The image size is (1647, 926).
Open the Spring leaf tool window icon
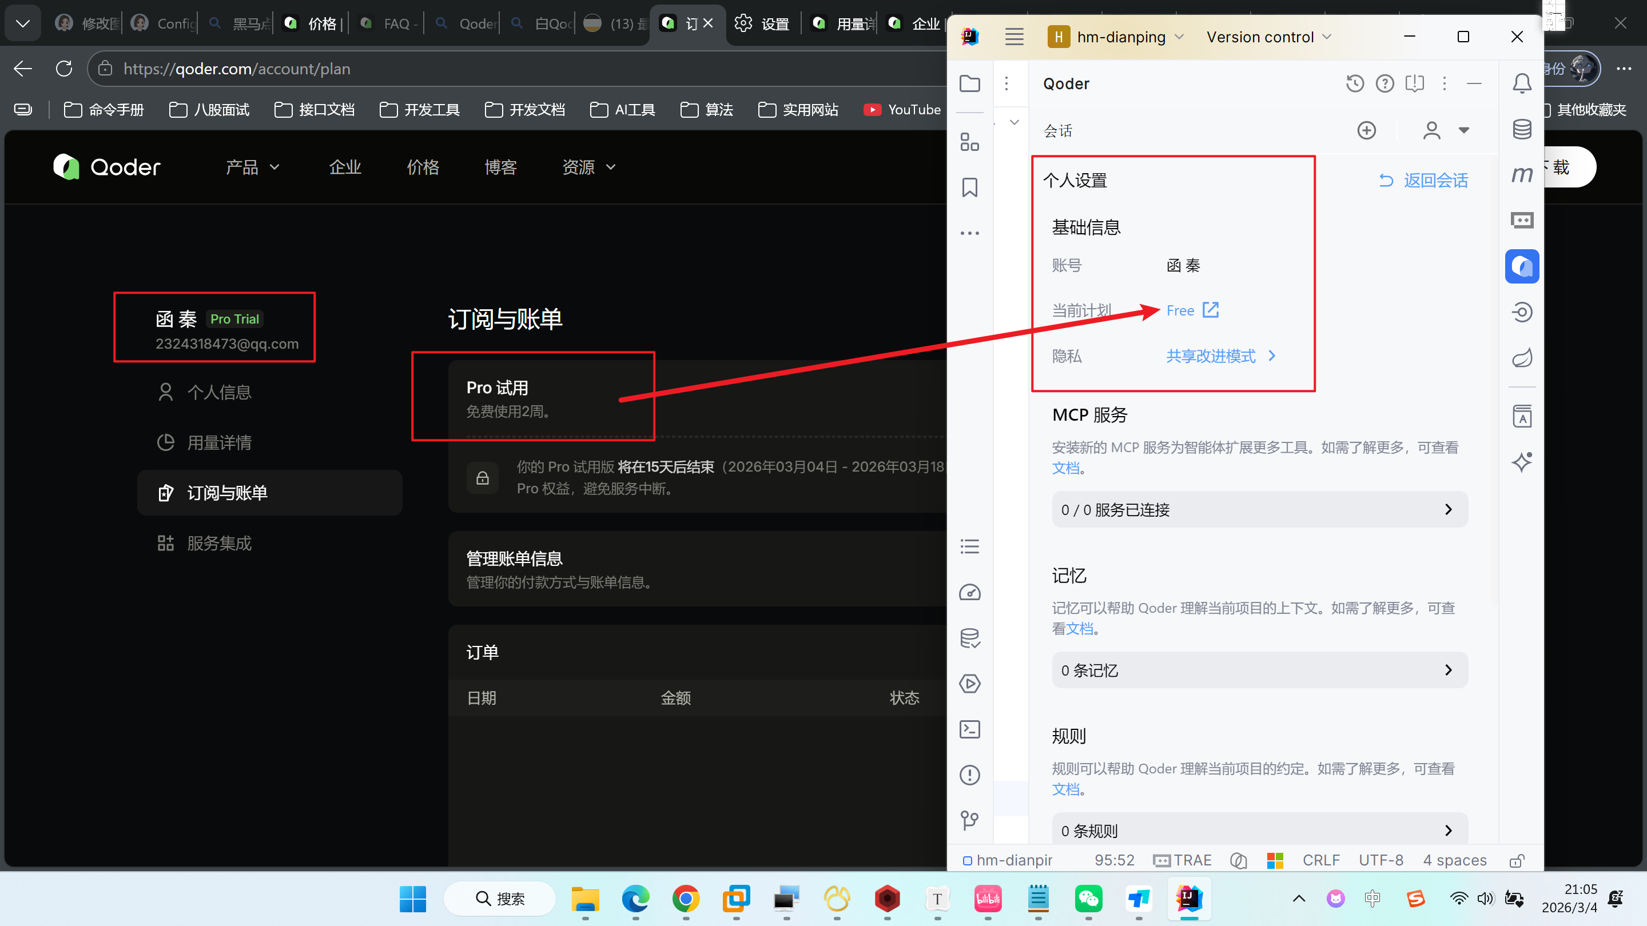pyautogui.click(x=1522, y=357)
